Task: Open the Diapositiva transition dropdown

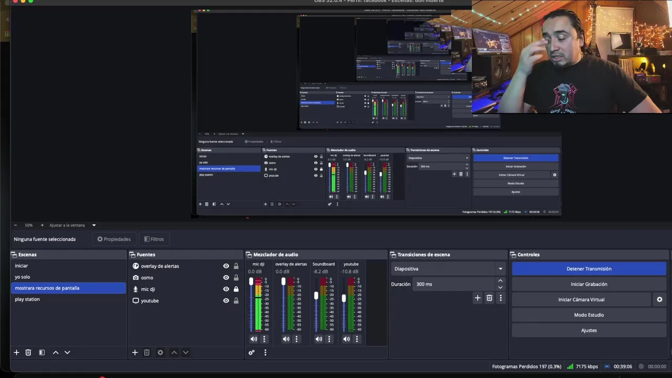Action: (x=448, y=269)
